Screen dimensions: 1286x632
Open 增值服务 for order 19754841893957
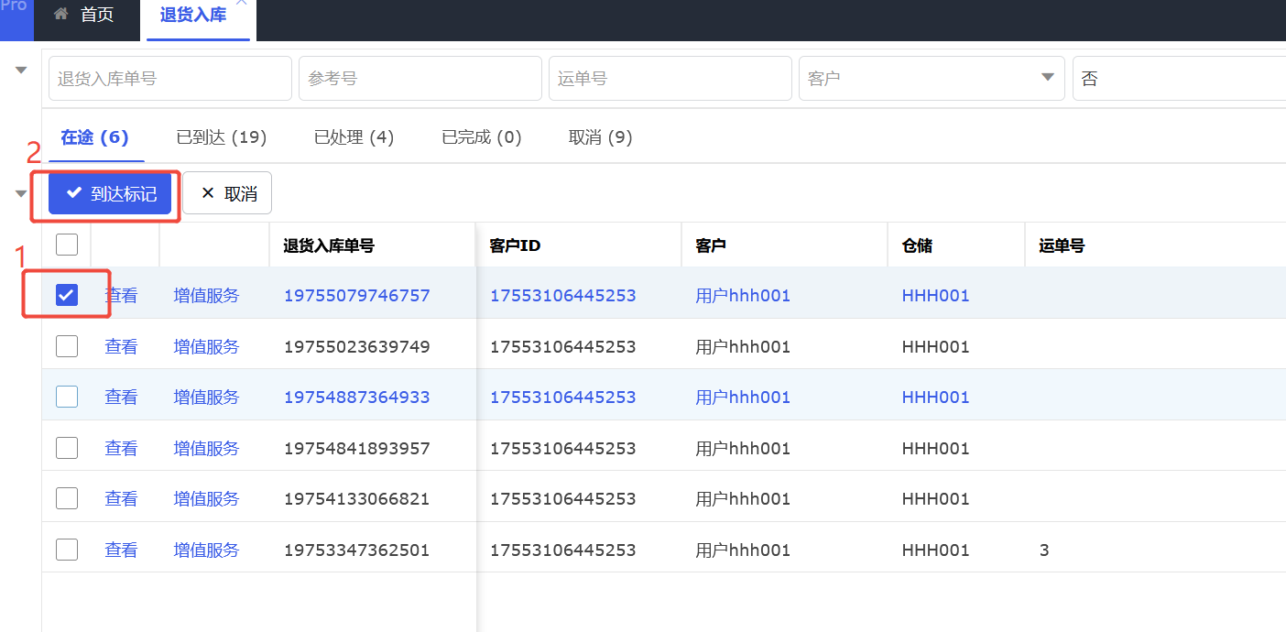206,448
